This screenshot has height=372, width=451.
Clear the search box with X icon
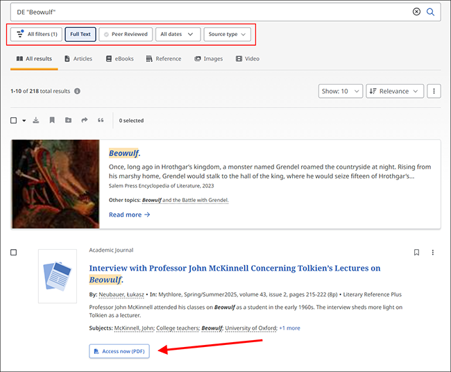416,12
